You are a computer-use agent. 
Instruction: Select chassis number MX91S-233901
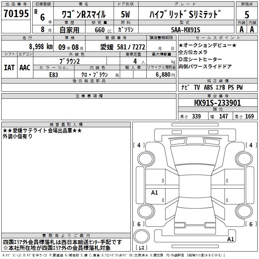pos(218,103)
